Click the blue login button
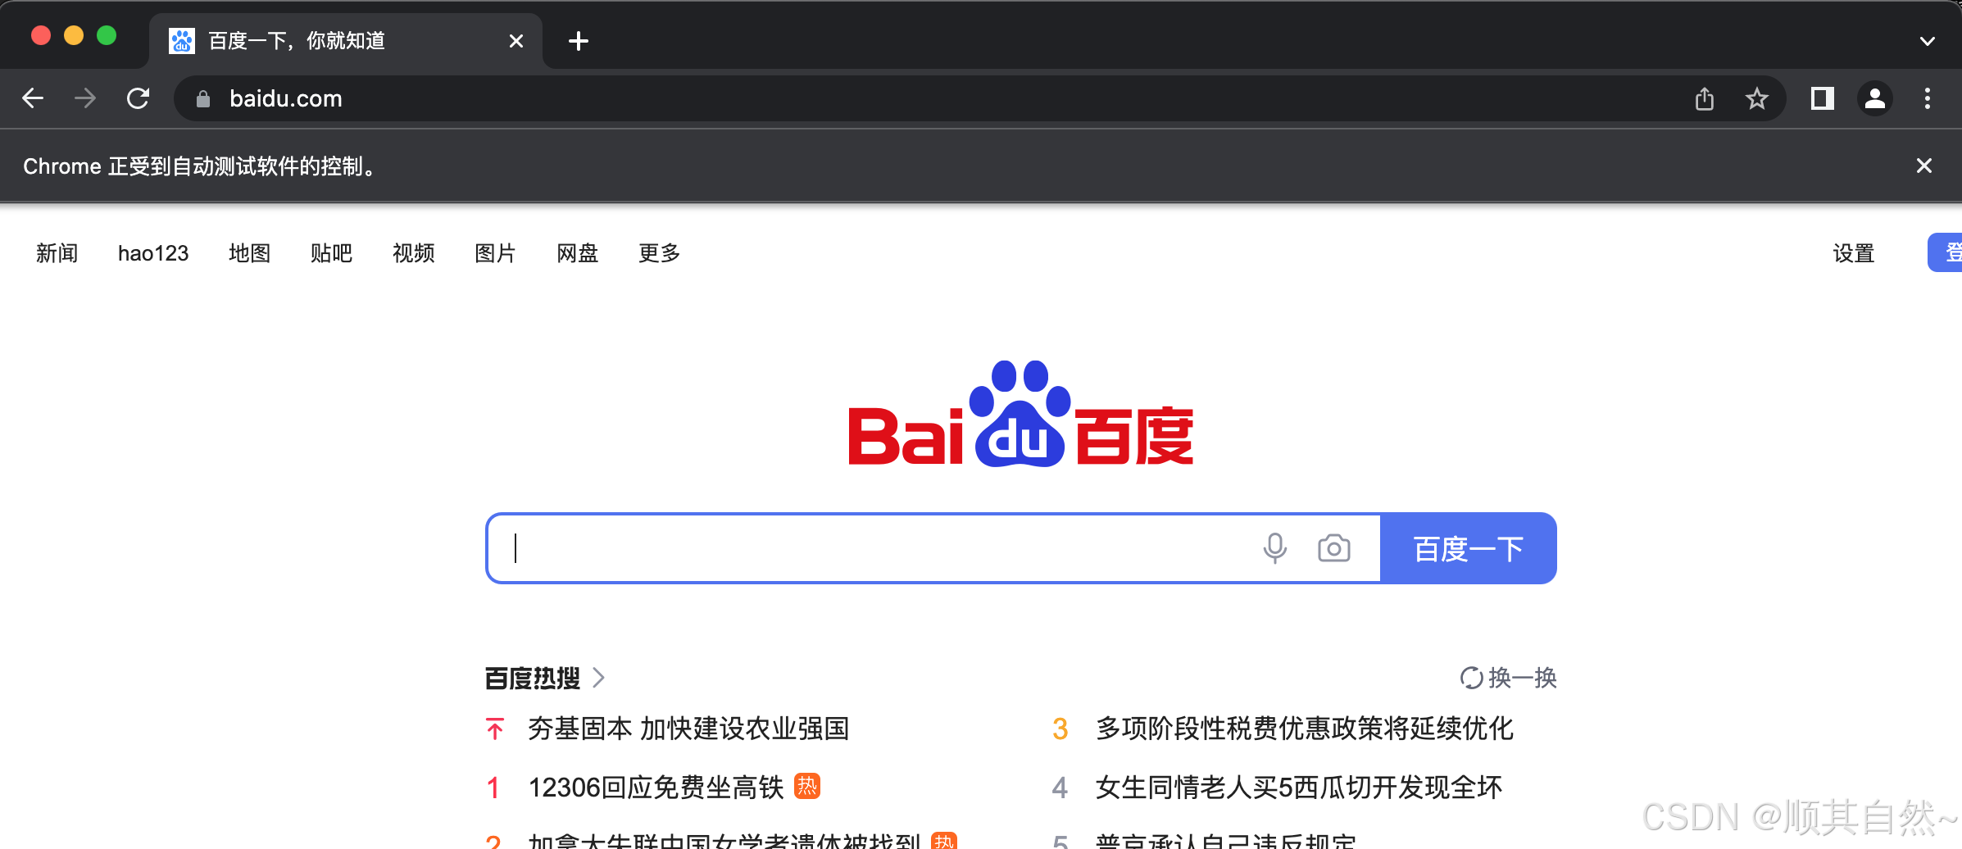 (1946, 252)
